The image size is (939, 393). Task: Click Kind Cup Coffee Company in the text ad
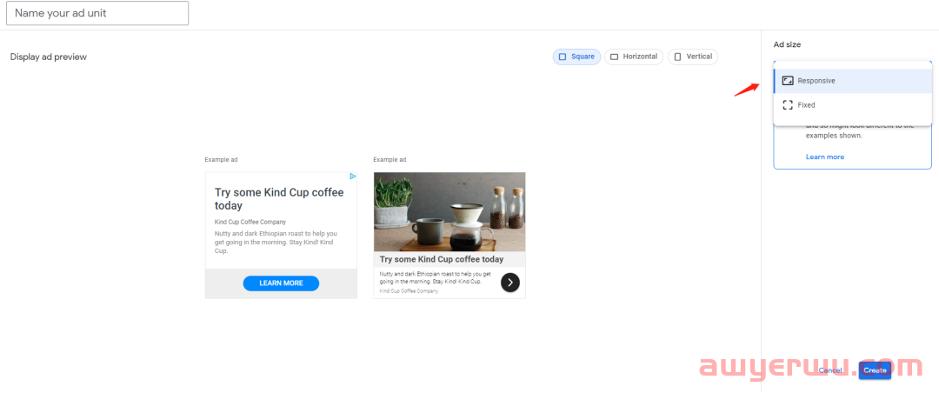point(250,223)
